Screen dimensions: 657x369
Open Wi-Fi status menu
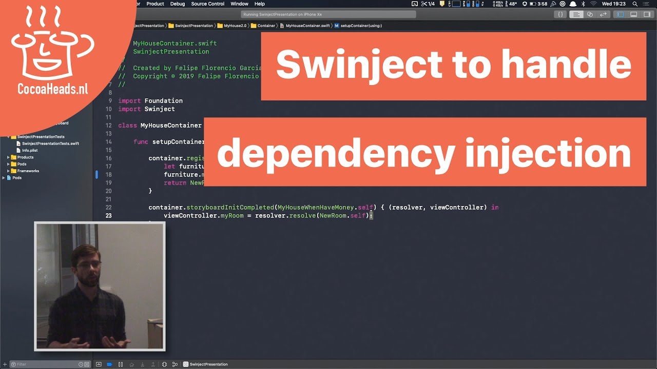click(593, 4)
